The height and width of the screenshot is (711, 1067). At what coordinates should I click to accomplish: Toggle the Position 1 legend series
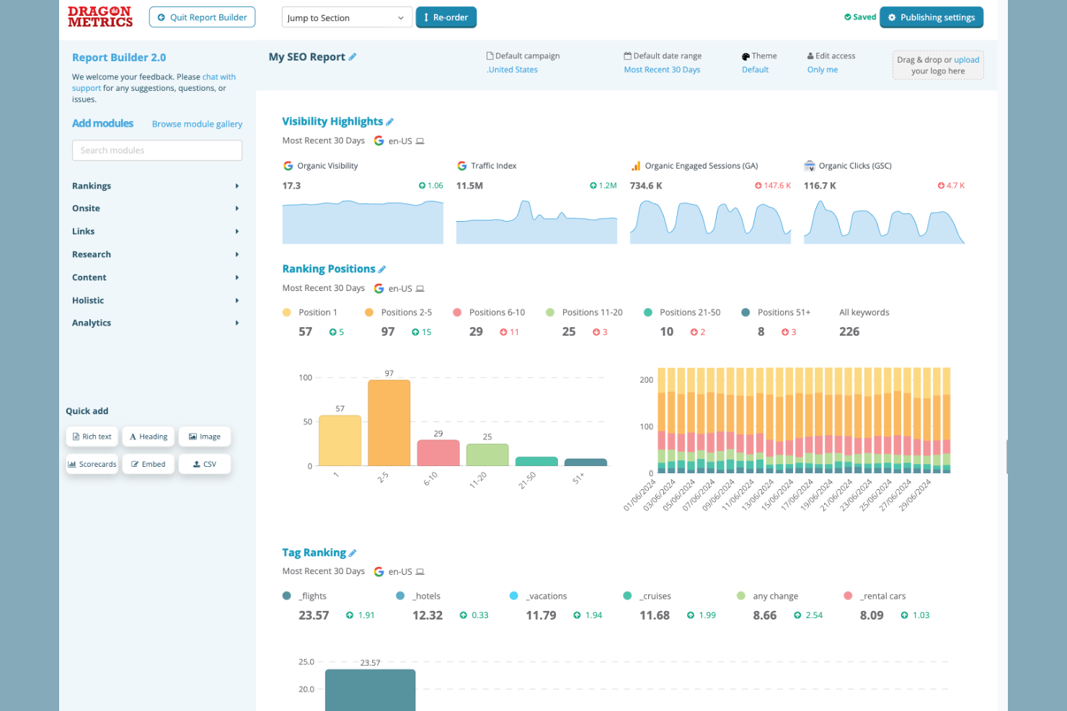(311, 312)
